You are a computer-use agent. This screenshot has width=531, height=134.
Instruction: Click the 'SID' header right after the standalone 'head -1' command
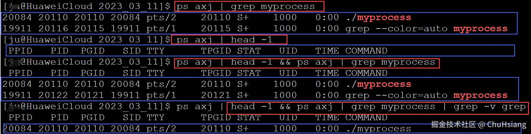132,51
